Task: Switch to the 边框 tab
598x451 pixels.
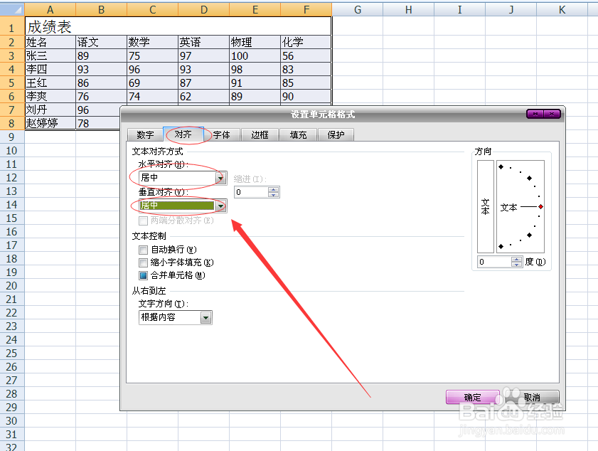Action: (x=259, y=134)
